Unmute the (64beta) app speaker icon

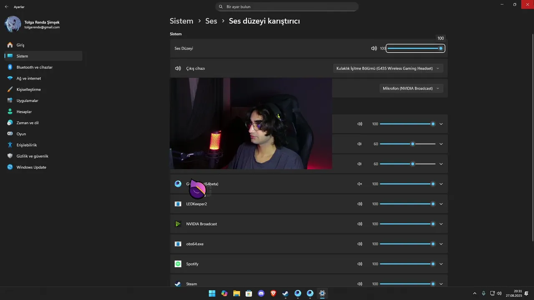(360, 184)
